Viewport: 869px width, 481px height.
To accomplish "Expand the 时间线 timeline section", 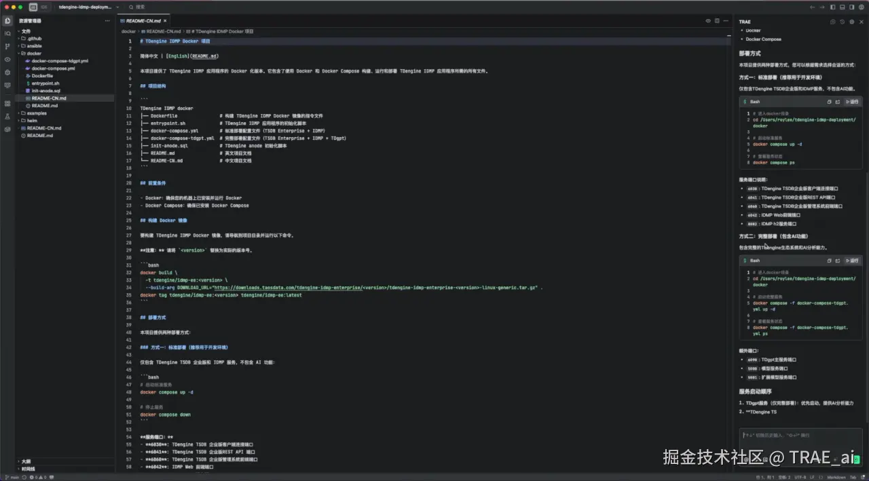I will pos(28,469).
